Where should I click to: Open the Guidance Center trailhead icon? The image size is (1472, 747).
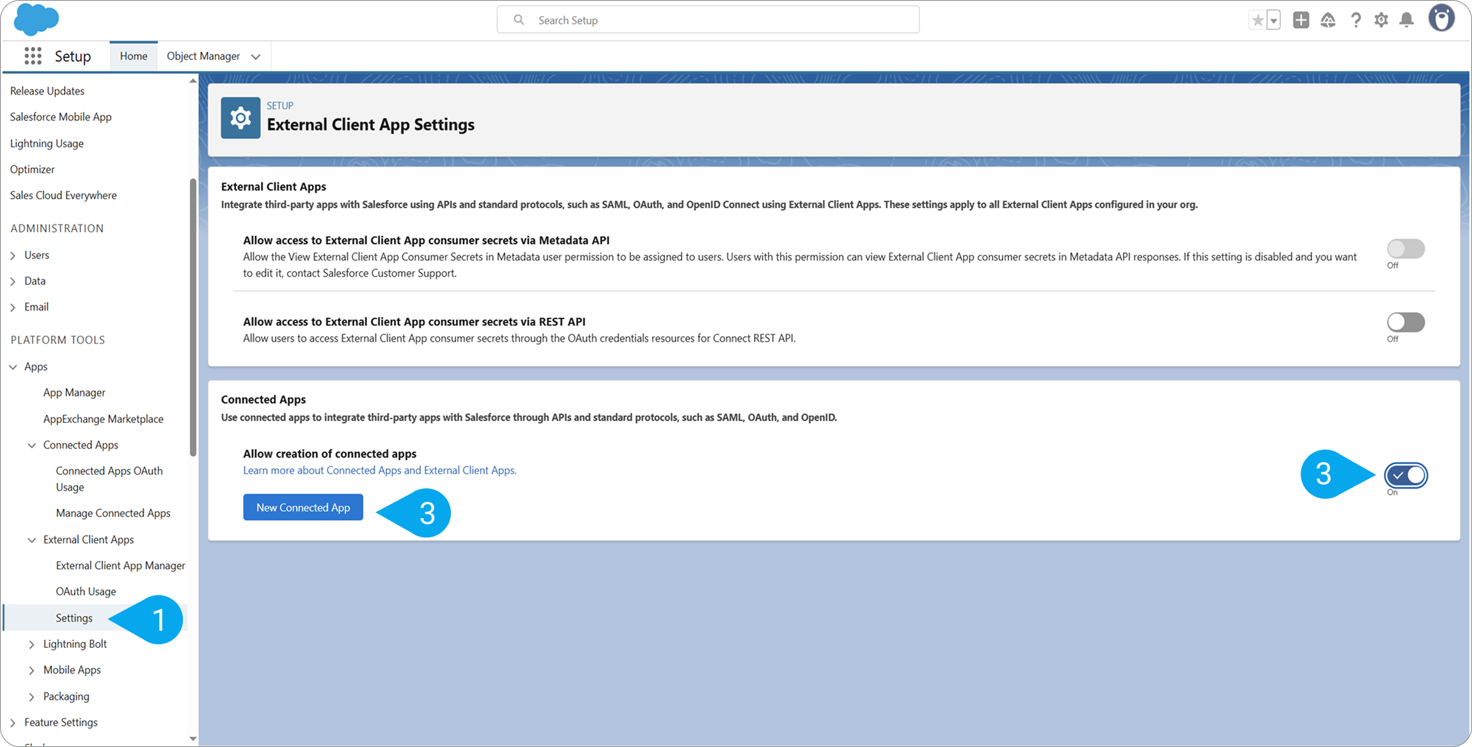pyautogui.click(x=1327, y=20)
